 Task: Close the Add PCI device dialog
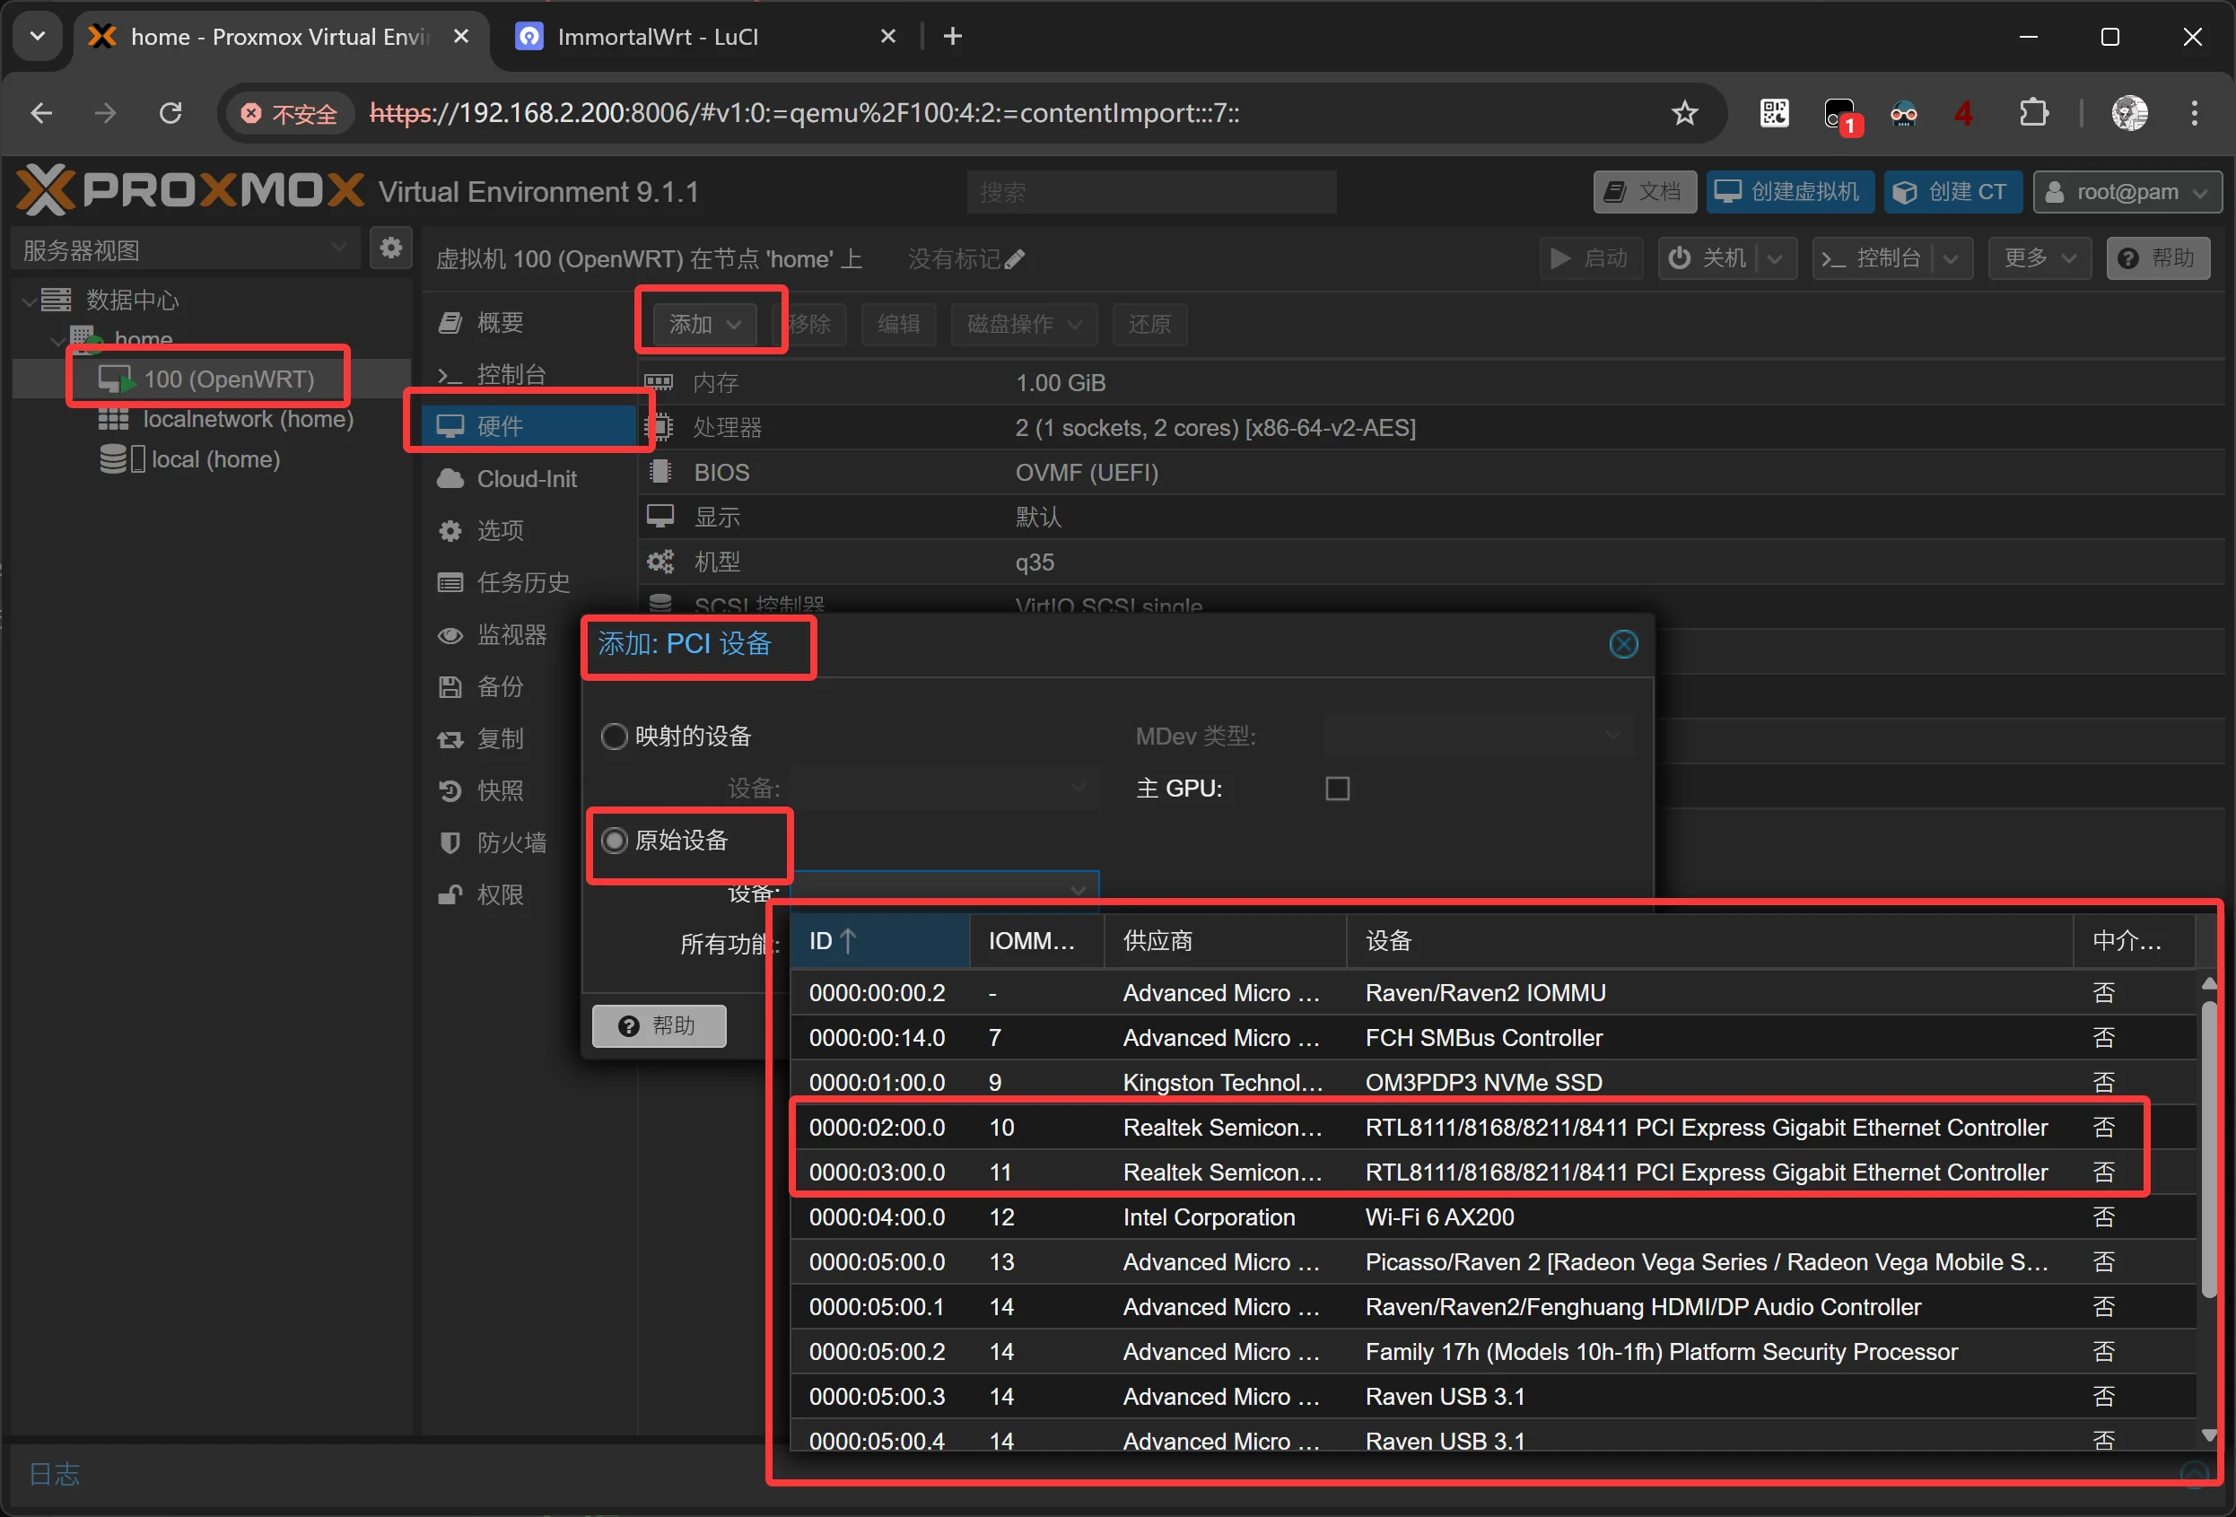[1623, 643]
